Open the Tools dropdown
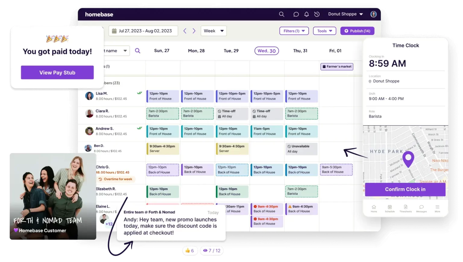This screenshot has height=262, width=463. [x=325, y=31]
